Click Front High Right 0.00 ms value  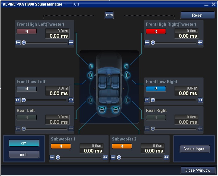tap(188, 36)
